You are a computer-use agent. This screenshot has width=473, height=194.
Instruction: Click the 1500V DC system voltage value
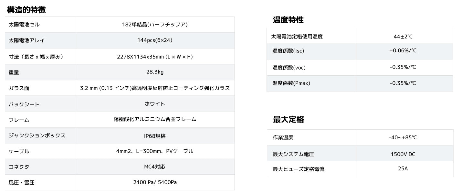tap(403, 154)
